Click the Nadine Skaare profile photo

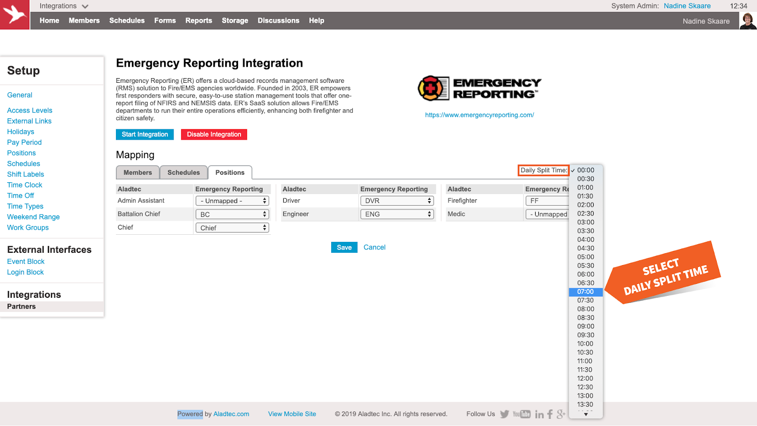[x=748, y=21]
